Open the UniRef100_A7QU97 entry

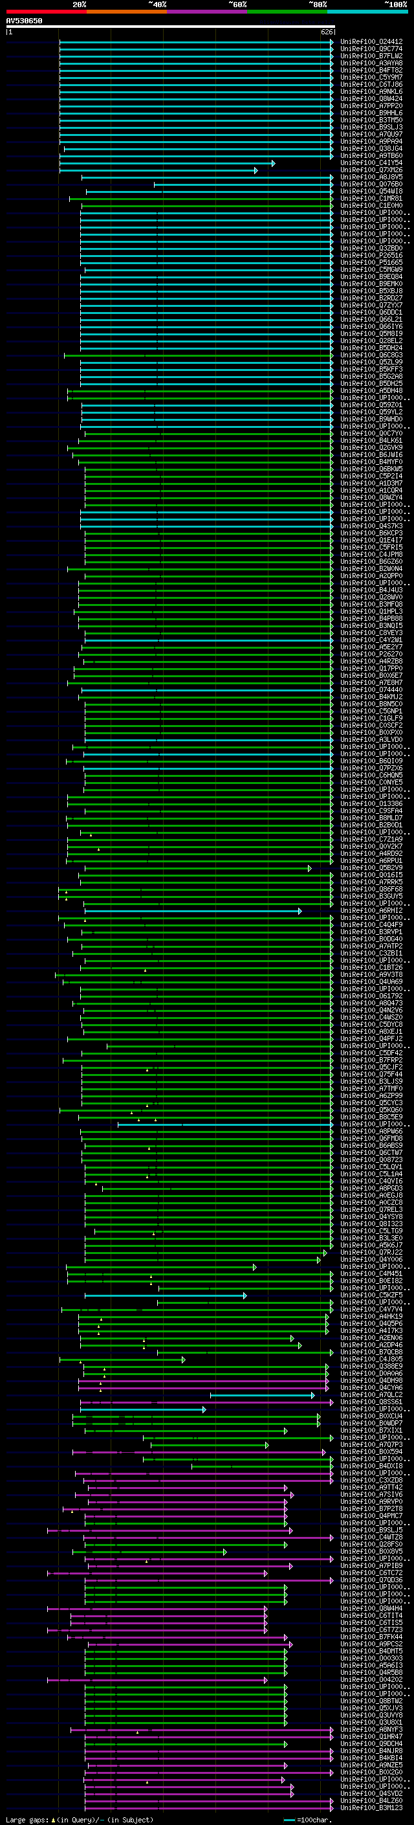371,134
